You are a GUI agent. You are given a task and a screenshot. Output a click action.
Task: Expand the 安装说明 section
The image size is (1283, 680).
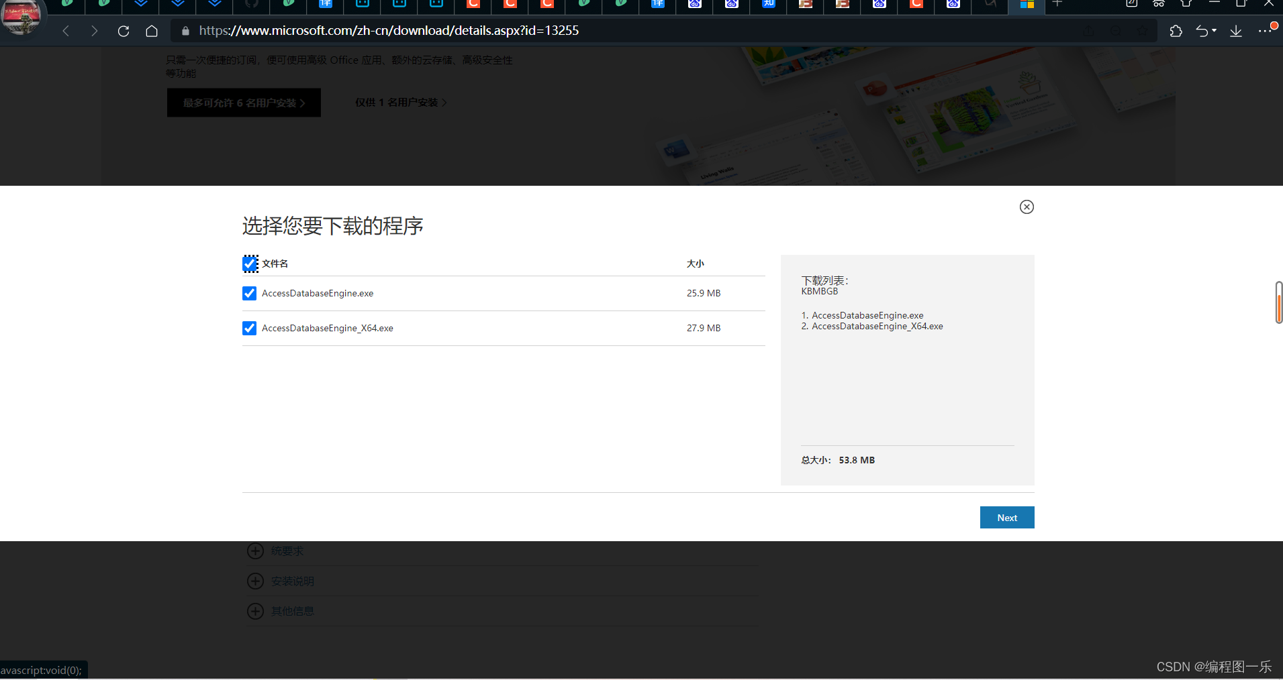[x=281, y=581]
